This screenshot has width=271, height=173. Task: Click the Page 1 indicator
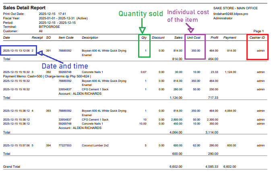259,31
